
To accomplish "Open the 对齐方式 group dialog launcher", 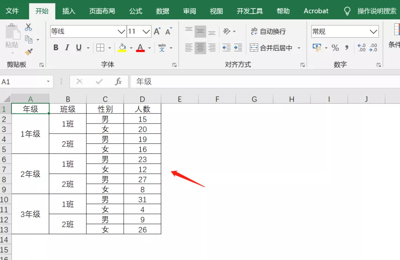I will click(303, 65).
